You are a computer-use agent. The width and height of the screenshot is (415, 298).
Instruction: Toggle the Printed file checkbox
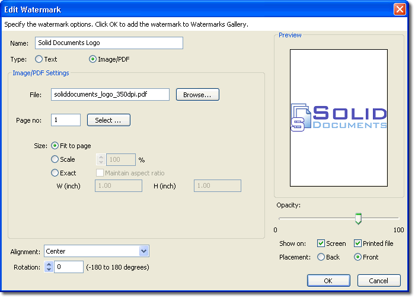tap(357, 243)
